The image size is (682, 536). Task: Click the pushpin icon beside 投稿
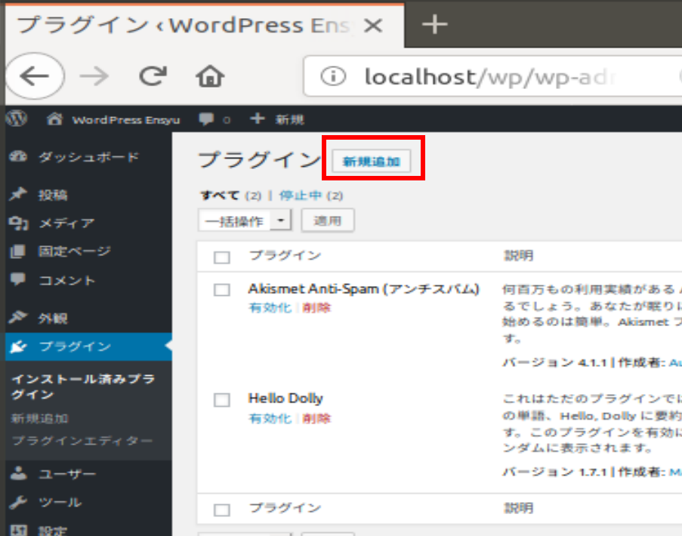click(18, 194)
